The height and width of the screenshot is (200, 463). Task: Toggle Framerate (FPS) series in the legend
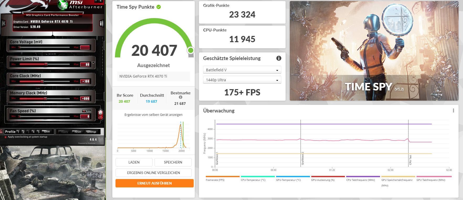pyautogui.click(x=223, y=179)
